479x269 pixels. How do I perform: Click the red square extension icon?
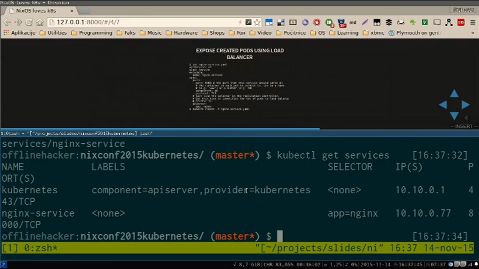tap(461, 22)
